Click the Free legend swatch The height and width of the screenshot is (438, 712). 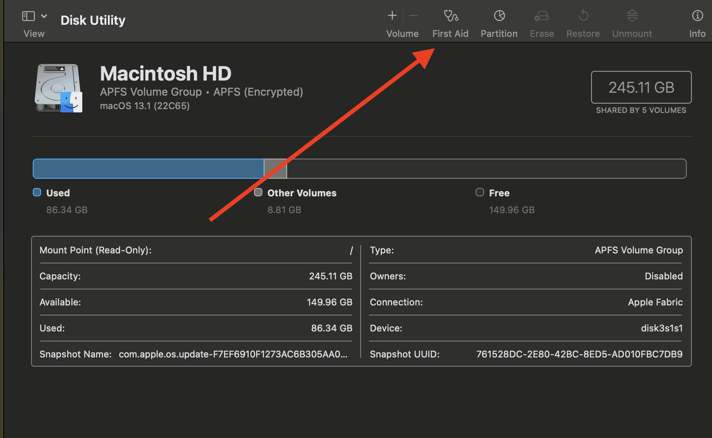pos(479,192)
